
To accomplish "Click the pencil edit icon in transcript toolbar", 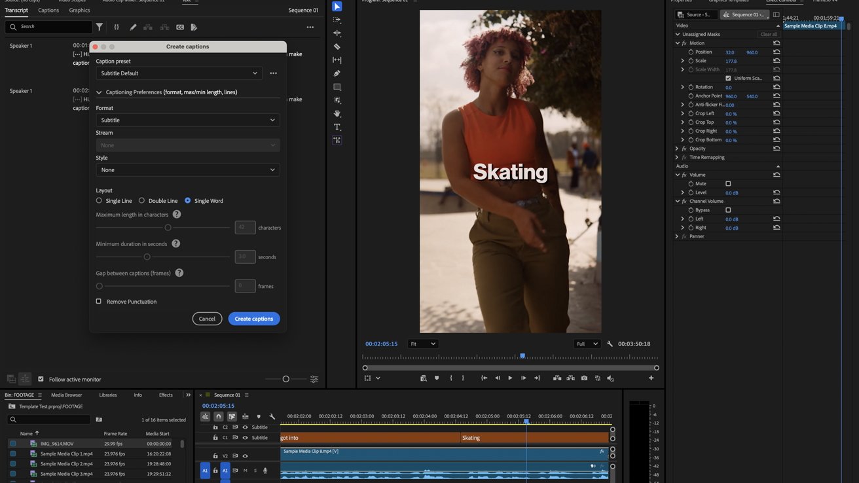I will [x=133, y=27].
